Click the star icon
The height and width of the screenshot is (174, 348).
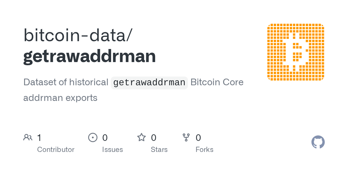coord(142,137)
